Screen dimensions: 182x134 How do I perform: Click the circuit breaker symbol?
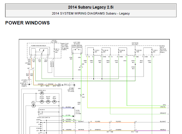point(77,50)
